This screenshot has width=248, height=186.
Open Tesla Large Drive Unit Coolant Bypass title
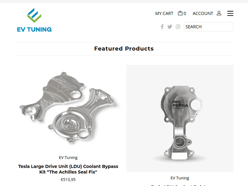(x=68, y=169)
